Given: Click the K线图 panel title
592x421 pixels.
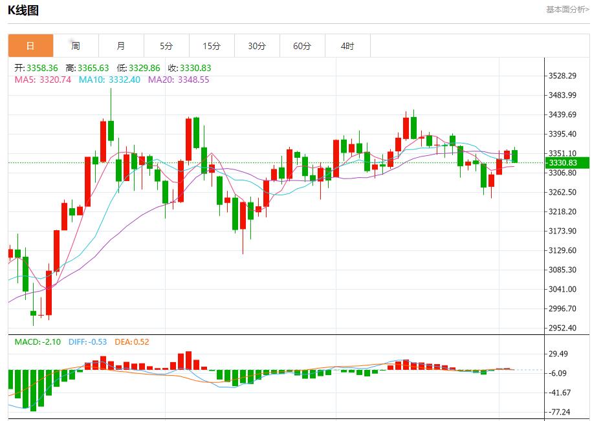Looking at the screenshot, I should (x=23, y=10).
